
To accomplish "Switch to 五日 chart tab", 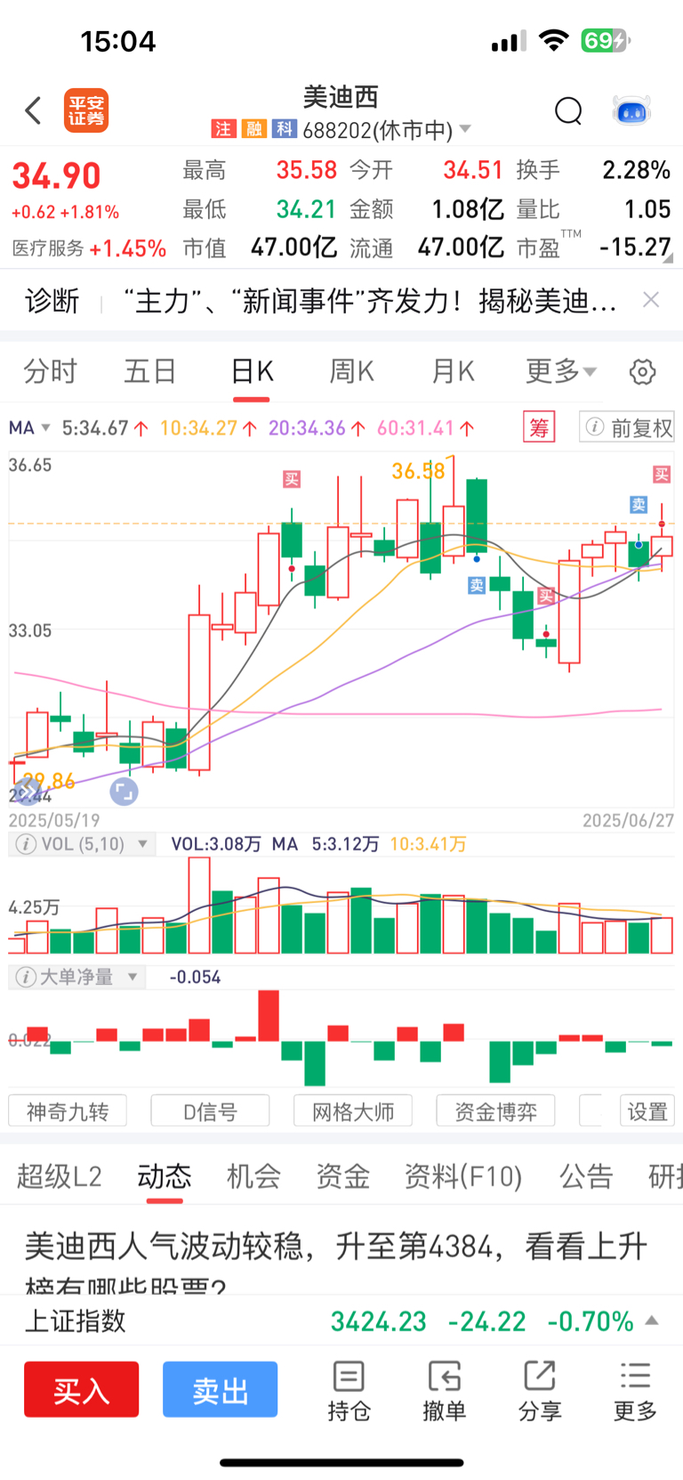I will [x=150, y=371].
